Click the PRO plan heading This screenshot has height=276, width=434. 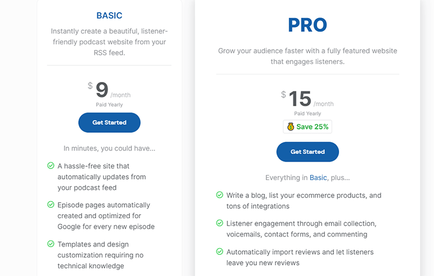click(x=307, y=25)
